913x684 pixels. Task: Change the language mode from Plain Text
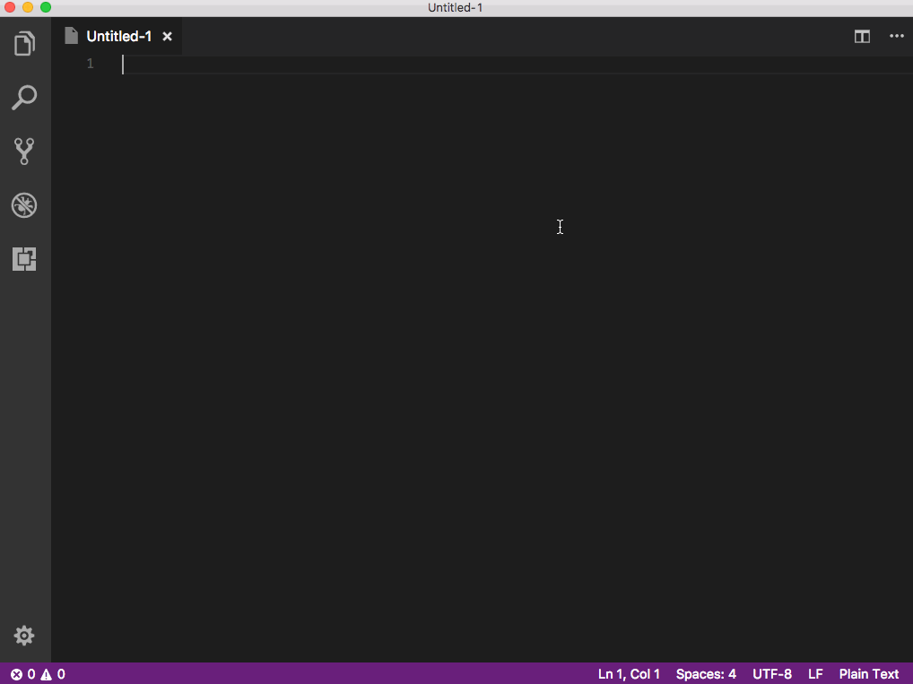[x=868, y=673]
